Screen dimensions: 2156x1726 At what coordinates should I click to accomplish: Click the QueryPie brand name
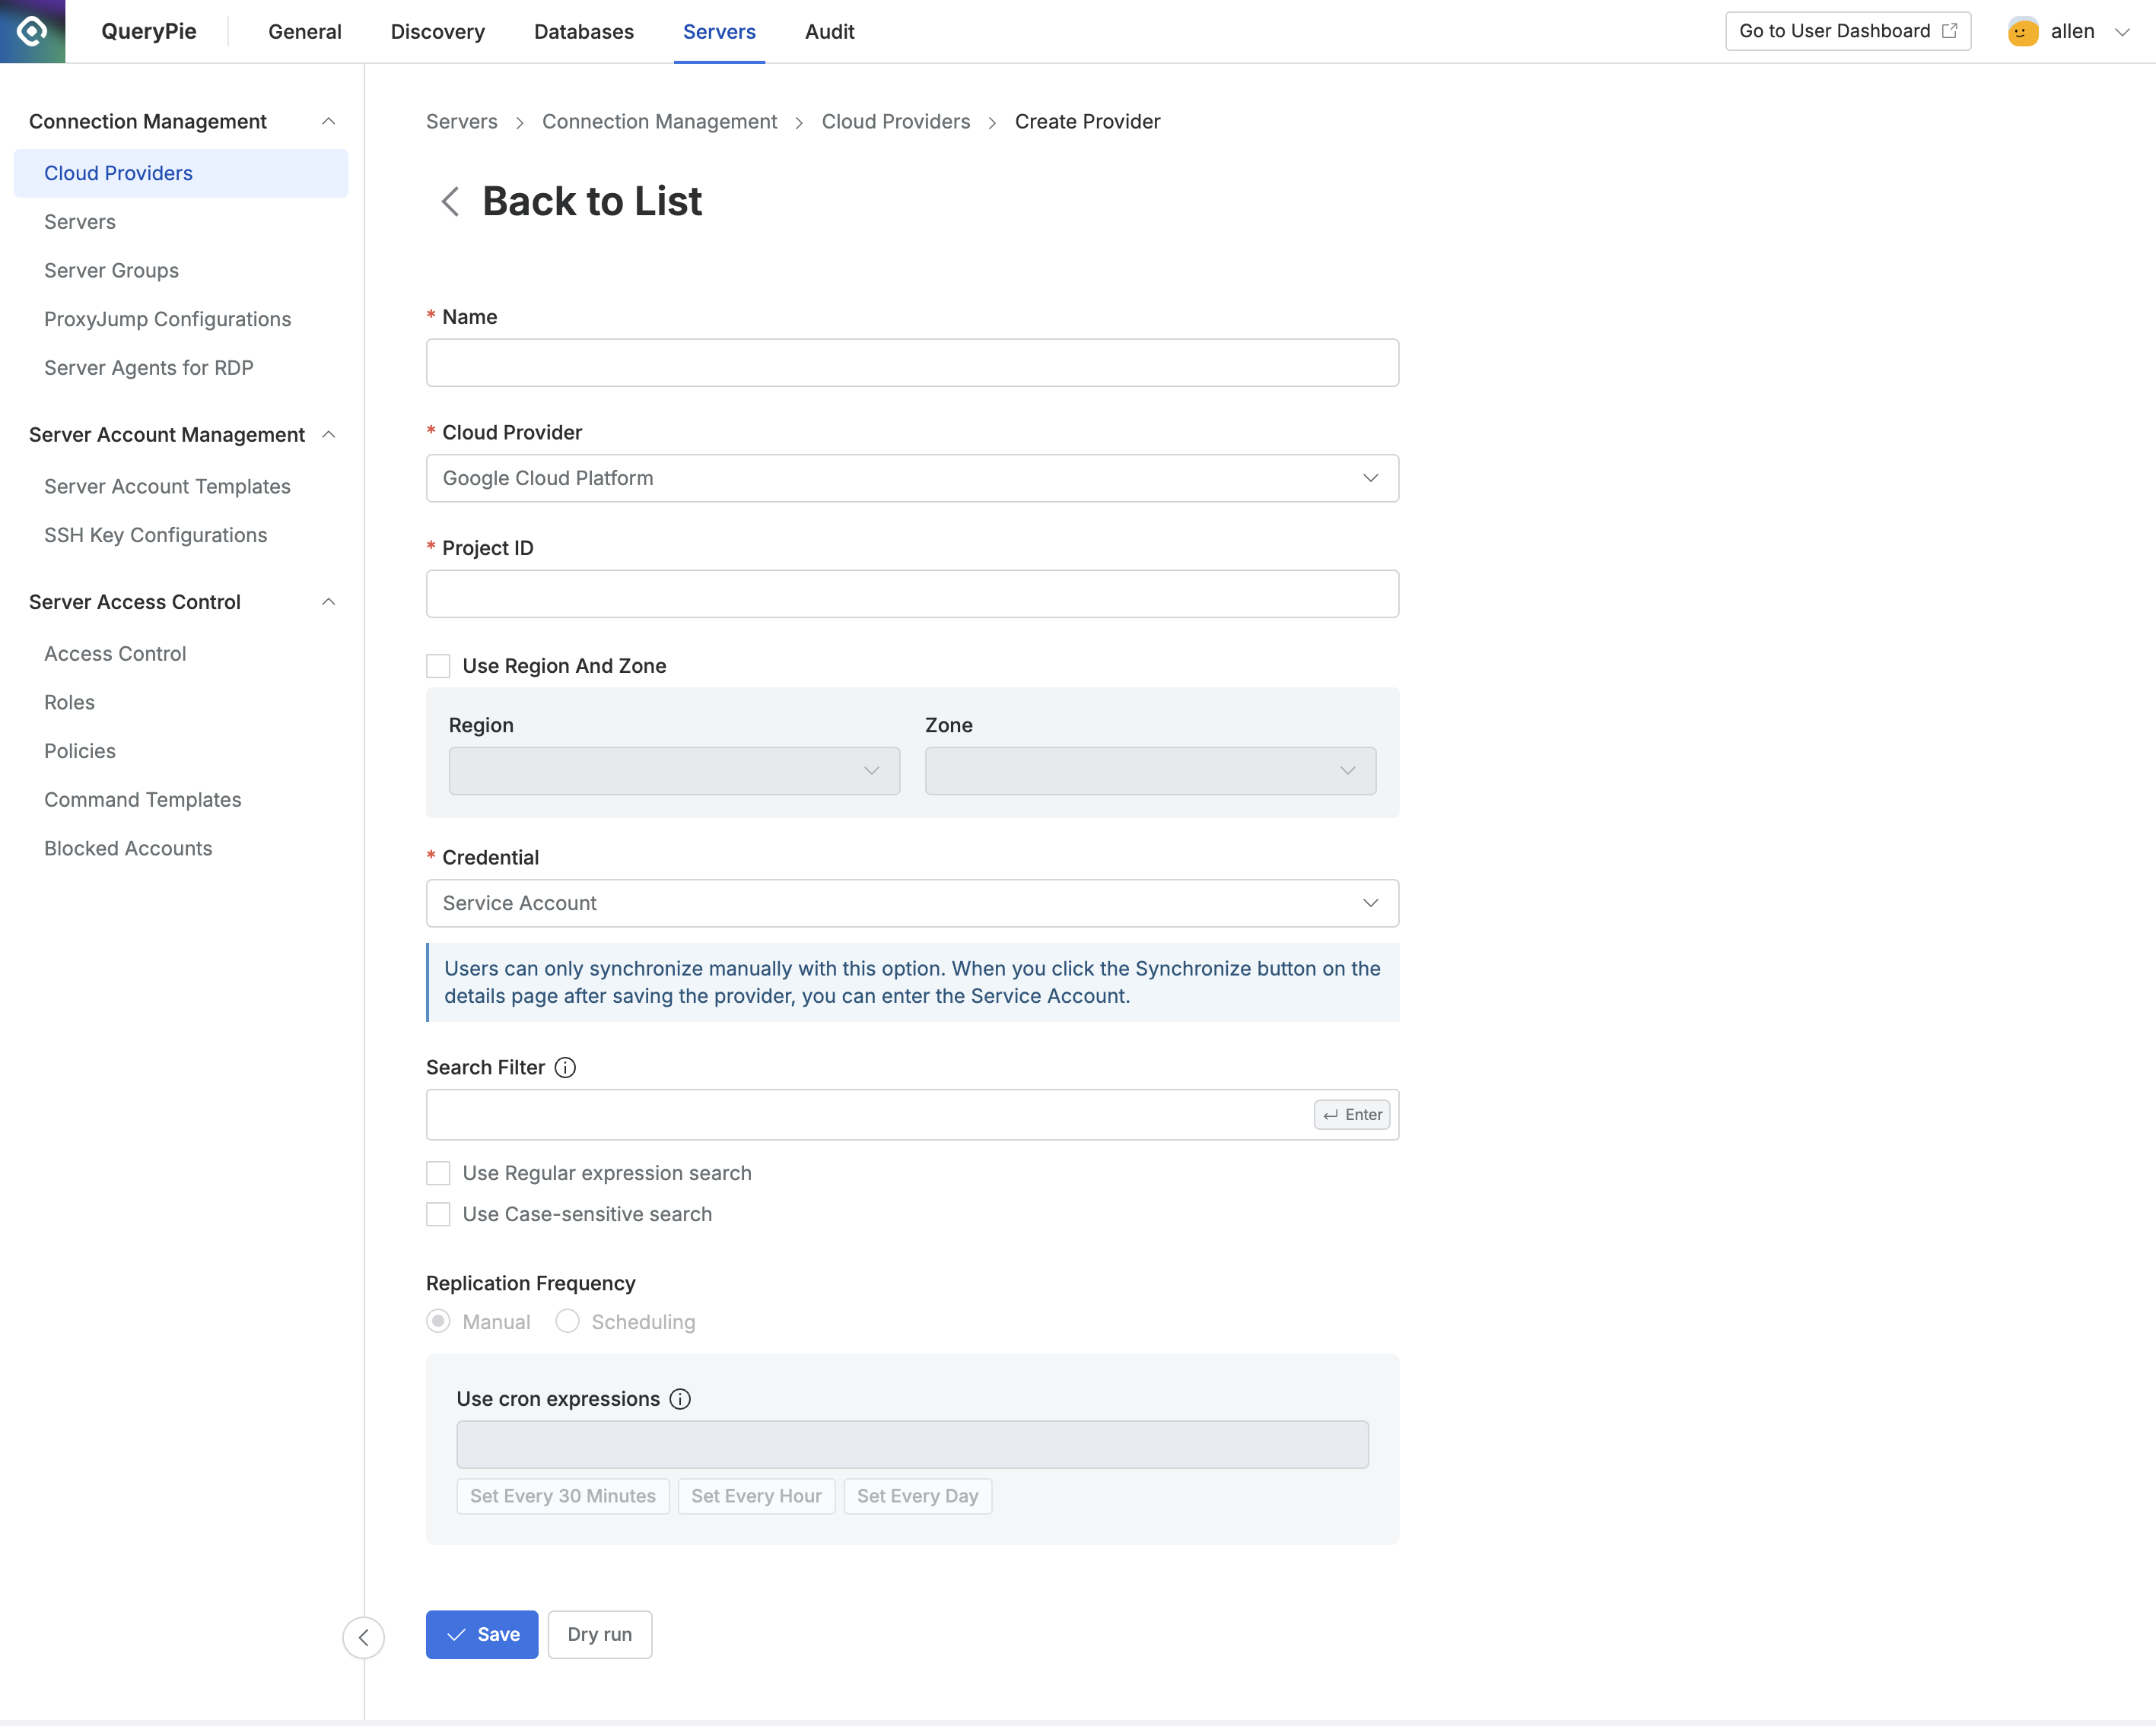149,31
